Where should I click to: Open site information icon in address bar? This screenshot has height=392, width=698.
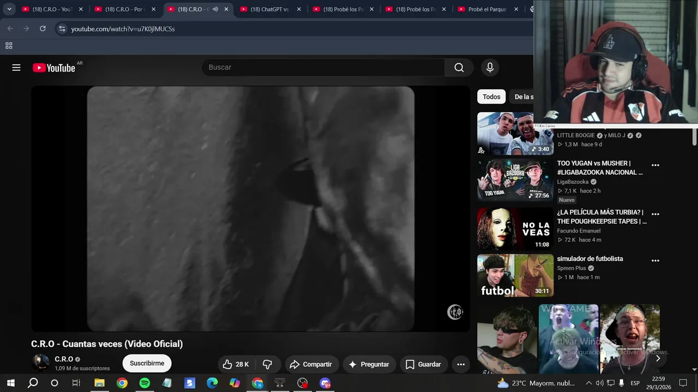click(x=62, y=29)
